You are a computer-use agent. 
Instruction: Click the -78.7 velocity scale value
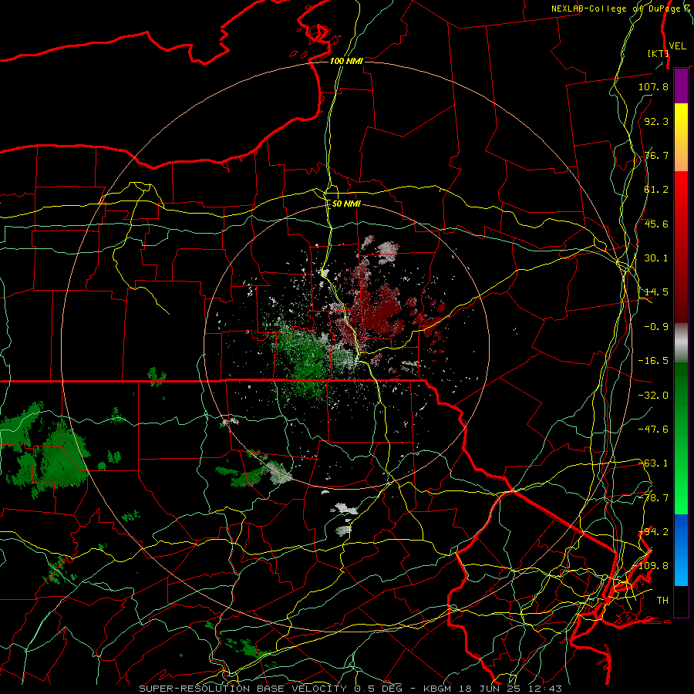[653, 498]
